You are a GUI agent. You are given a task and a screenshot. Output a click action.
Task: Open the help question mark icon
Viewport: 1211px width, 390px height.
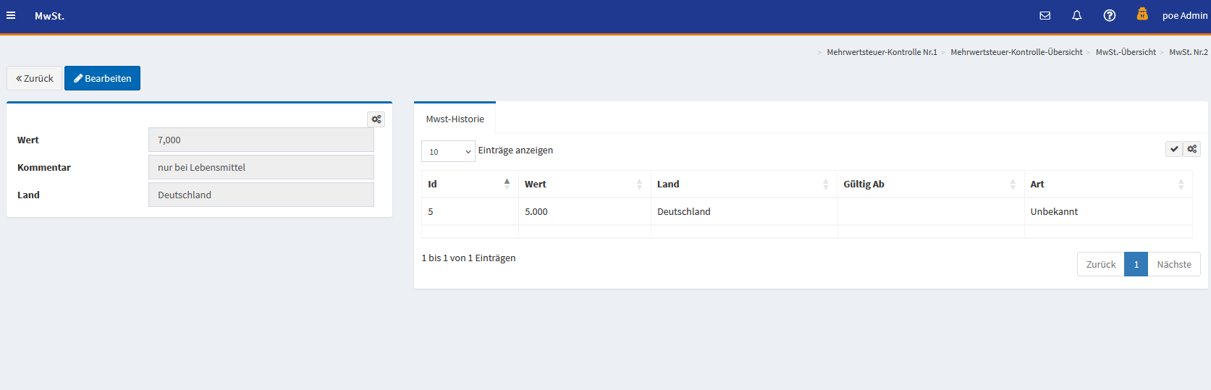(x=1109, y=15)
